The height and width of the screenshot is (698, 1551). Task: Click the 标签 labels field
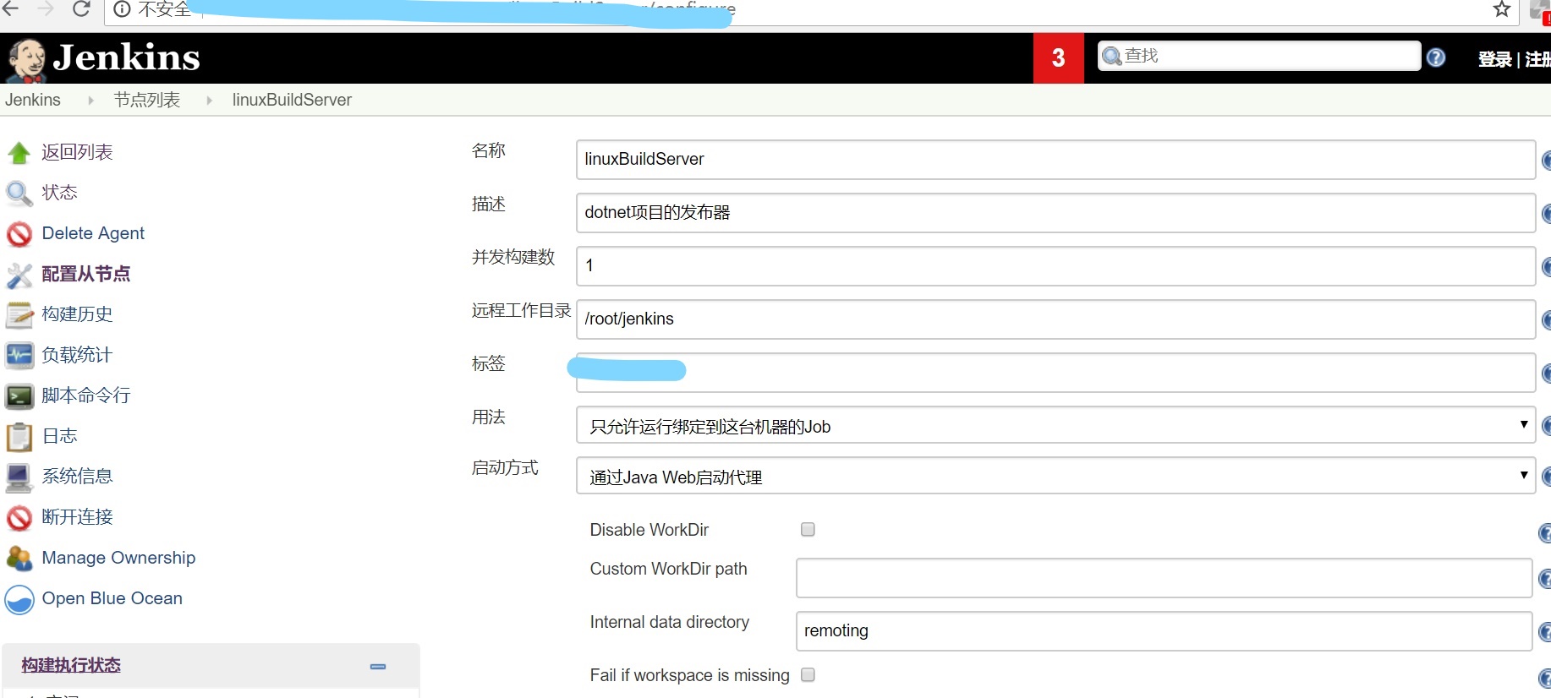pos(1055,373)
